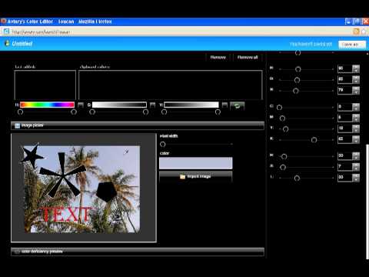369x277 pixels.
Task: Click the number field showing 62
Action: pos(345,139)
